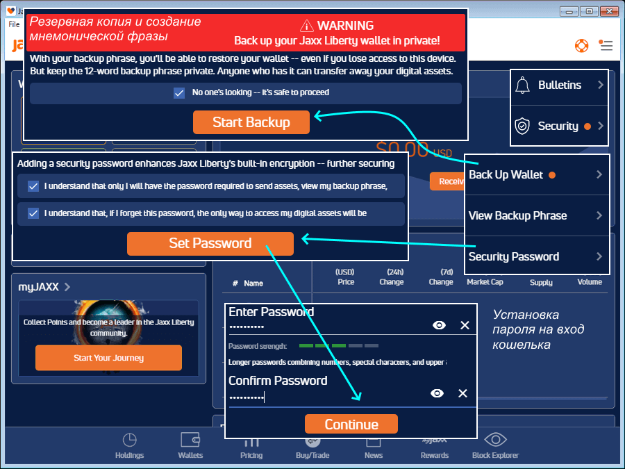Uncheck 'if I forget this password' checkbox
Screen dimensions: 625x469
click(33, 213)
